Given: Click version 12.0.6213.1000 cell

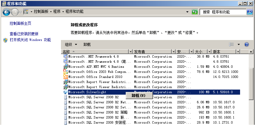Looking at the screenshot, I should point(225,72).
